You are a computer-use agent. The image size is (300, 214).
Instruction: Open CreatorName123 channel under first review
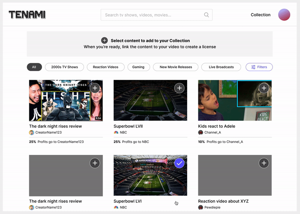[48, 132]
